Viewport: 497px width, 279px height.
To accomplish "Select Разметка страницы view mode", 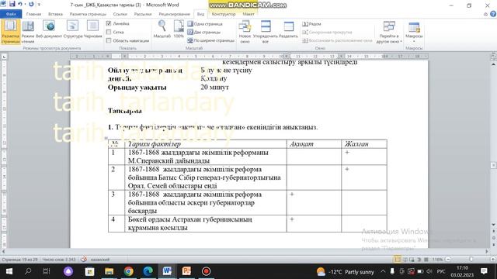I will click(x=10, y=31).
